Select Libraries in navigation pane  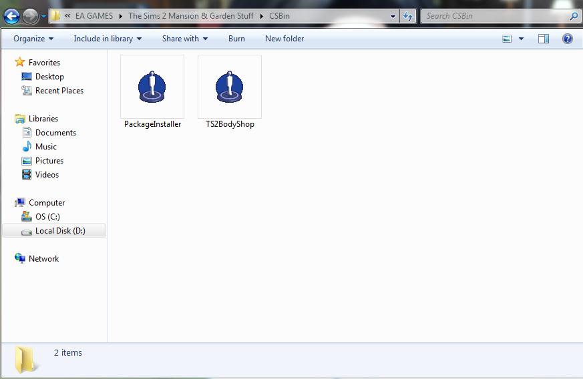tap(43, 119)
